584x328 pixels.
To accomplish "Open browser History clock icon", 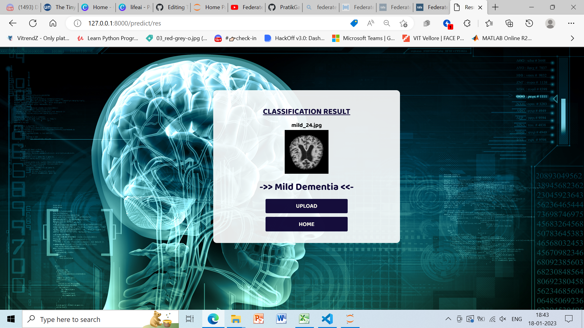I will pyautogui.click(x=529, y=23).
